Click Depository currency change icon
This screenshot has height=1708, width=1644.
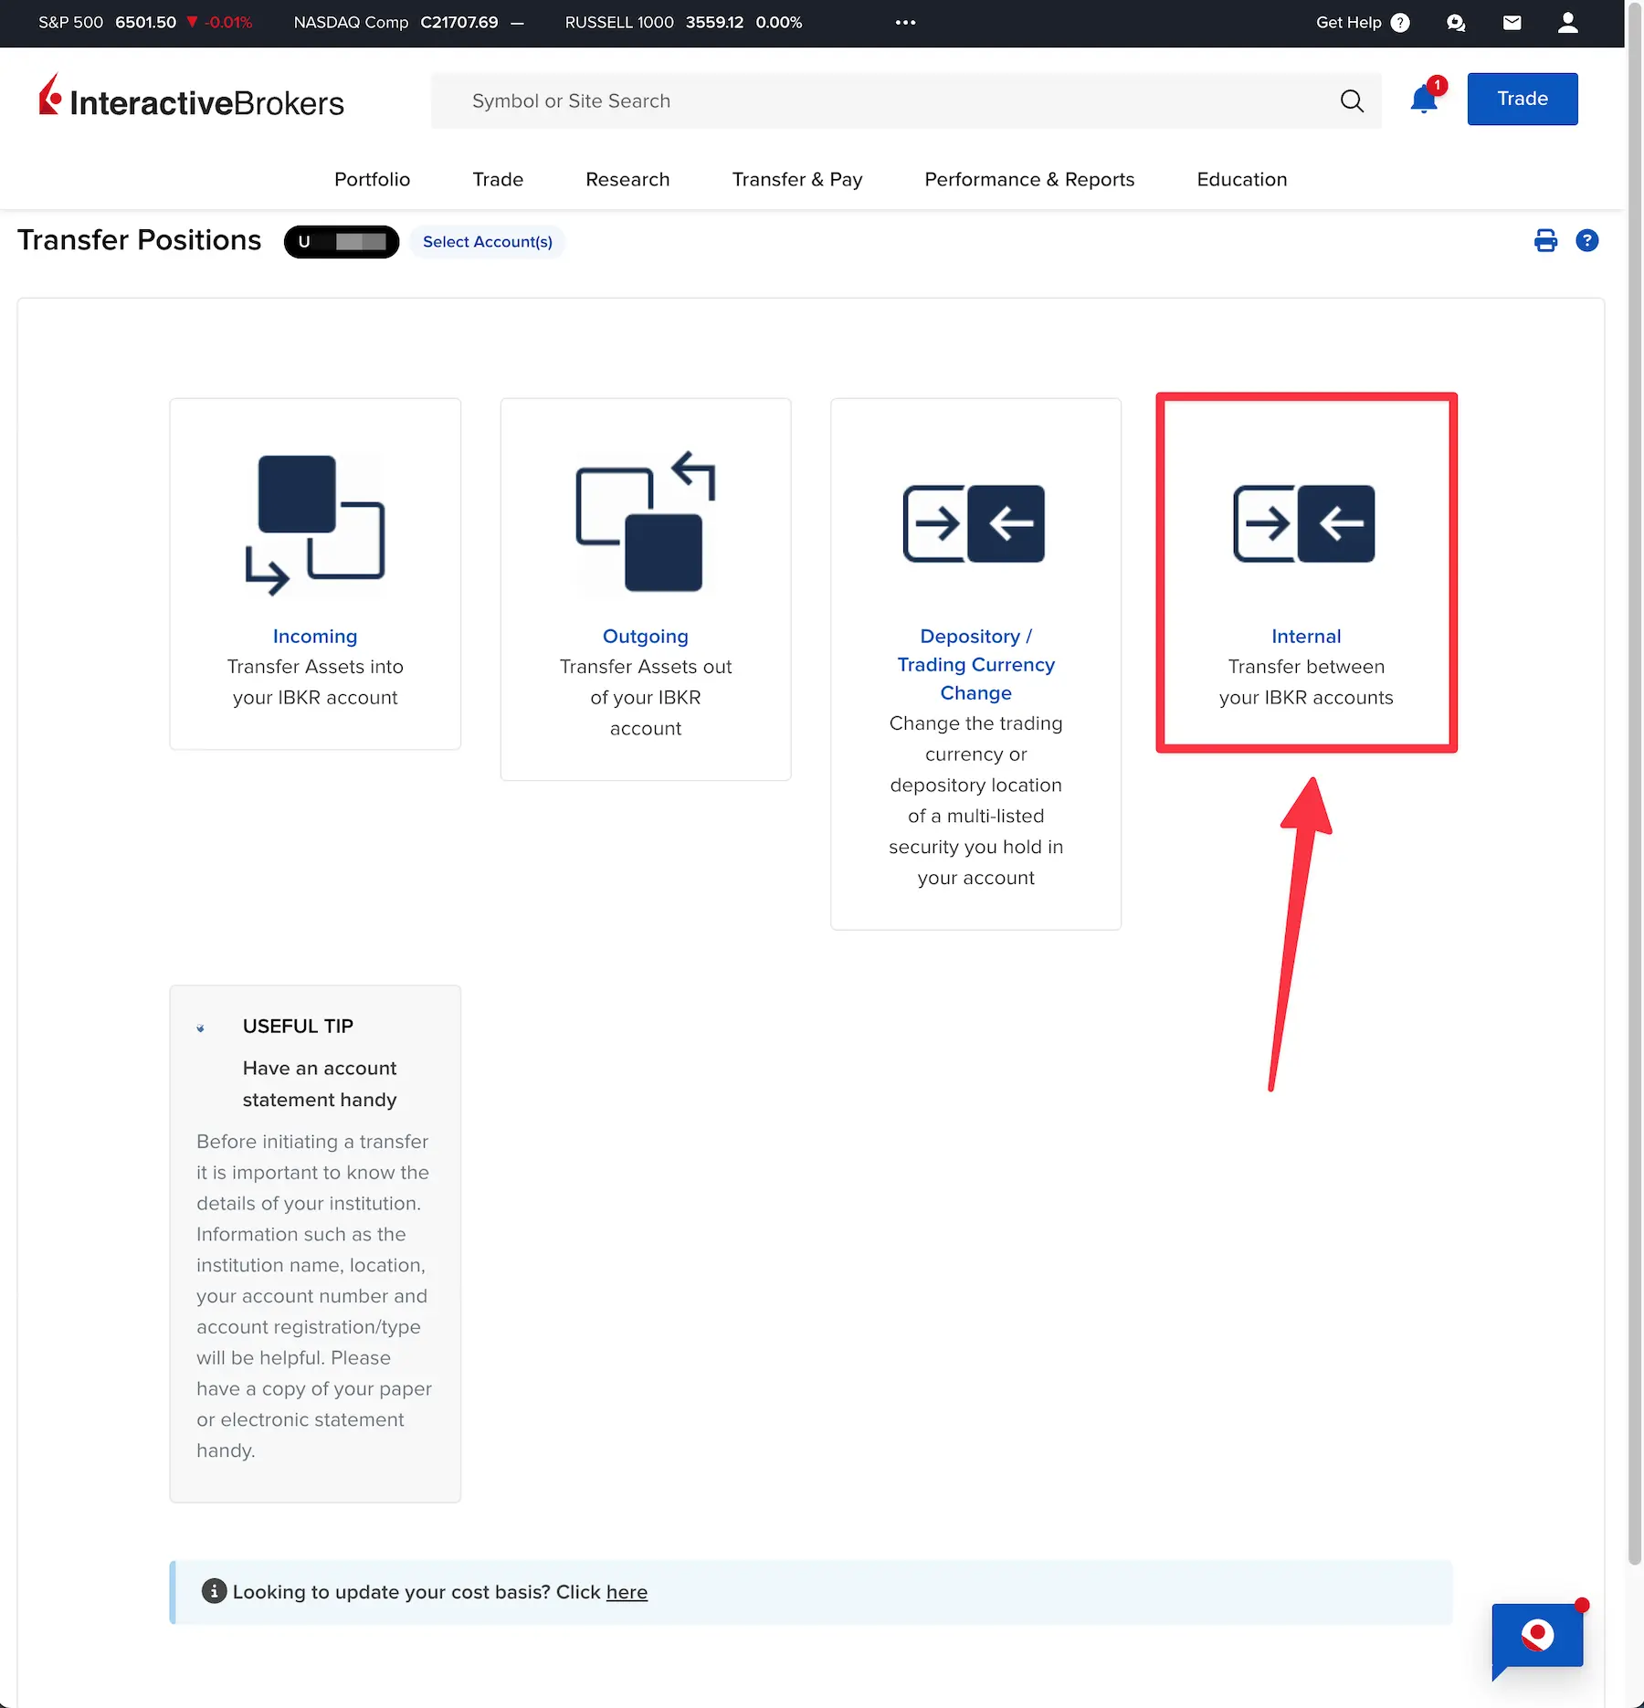pyautogui.click(x=975, y=523)
